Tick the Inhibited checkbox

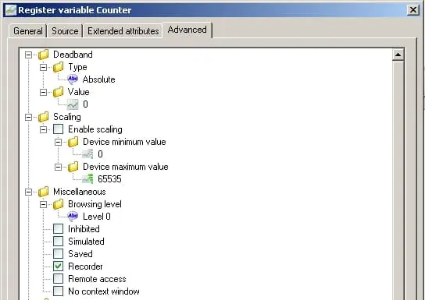[x=59, y=229]
